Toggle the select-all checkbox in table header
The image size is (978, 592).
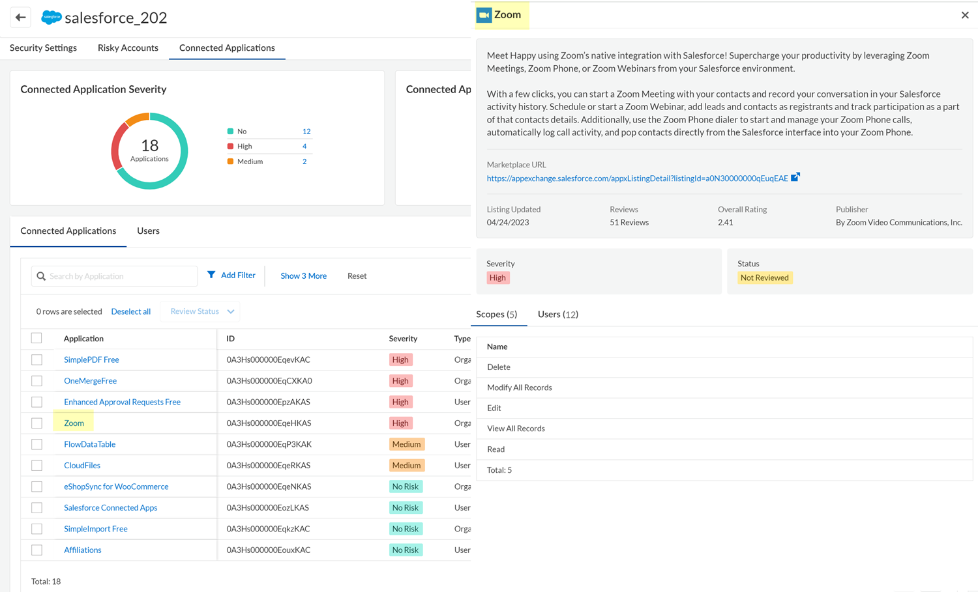pyautogui.click(x=37, y=338)
